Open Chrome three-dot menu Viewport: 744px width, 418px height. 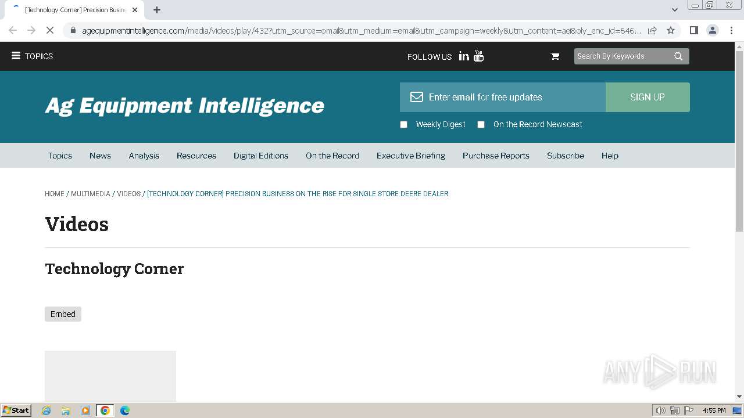[x=731, y=30]
